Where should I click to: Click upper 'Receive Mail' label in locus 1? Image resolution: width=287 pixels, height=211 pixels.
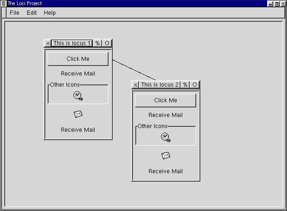pos(78,74)
